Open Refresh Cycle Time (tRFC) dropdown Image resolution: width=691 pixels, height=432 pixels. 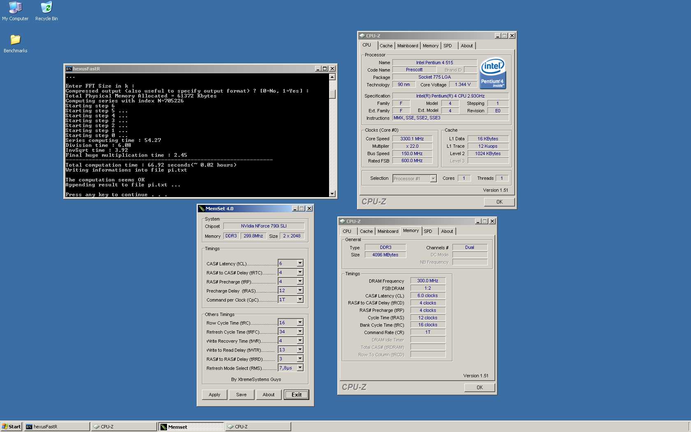300,332
